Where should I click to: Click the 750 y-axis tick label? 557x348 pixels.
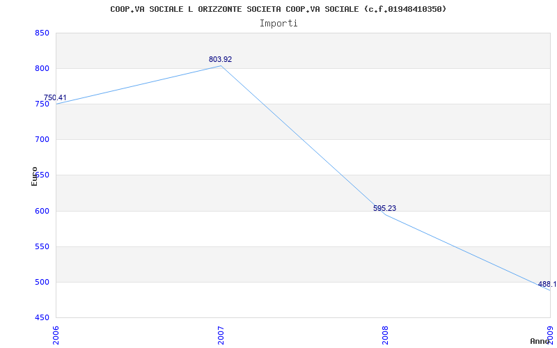pos(42,104)
